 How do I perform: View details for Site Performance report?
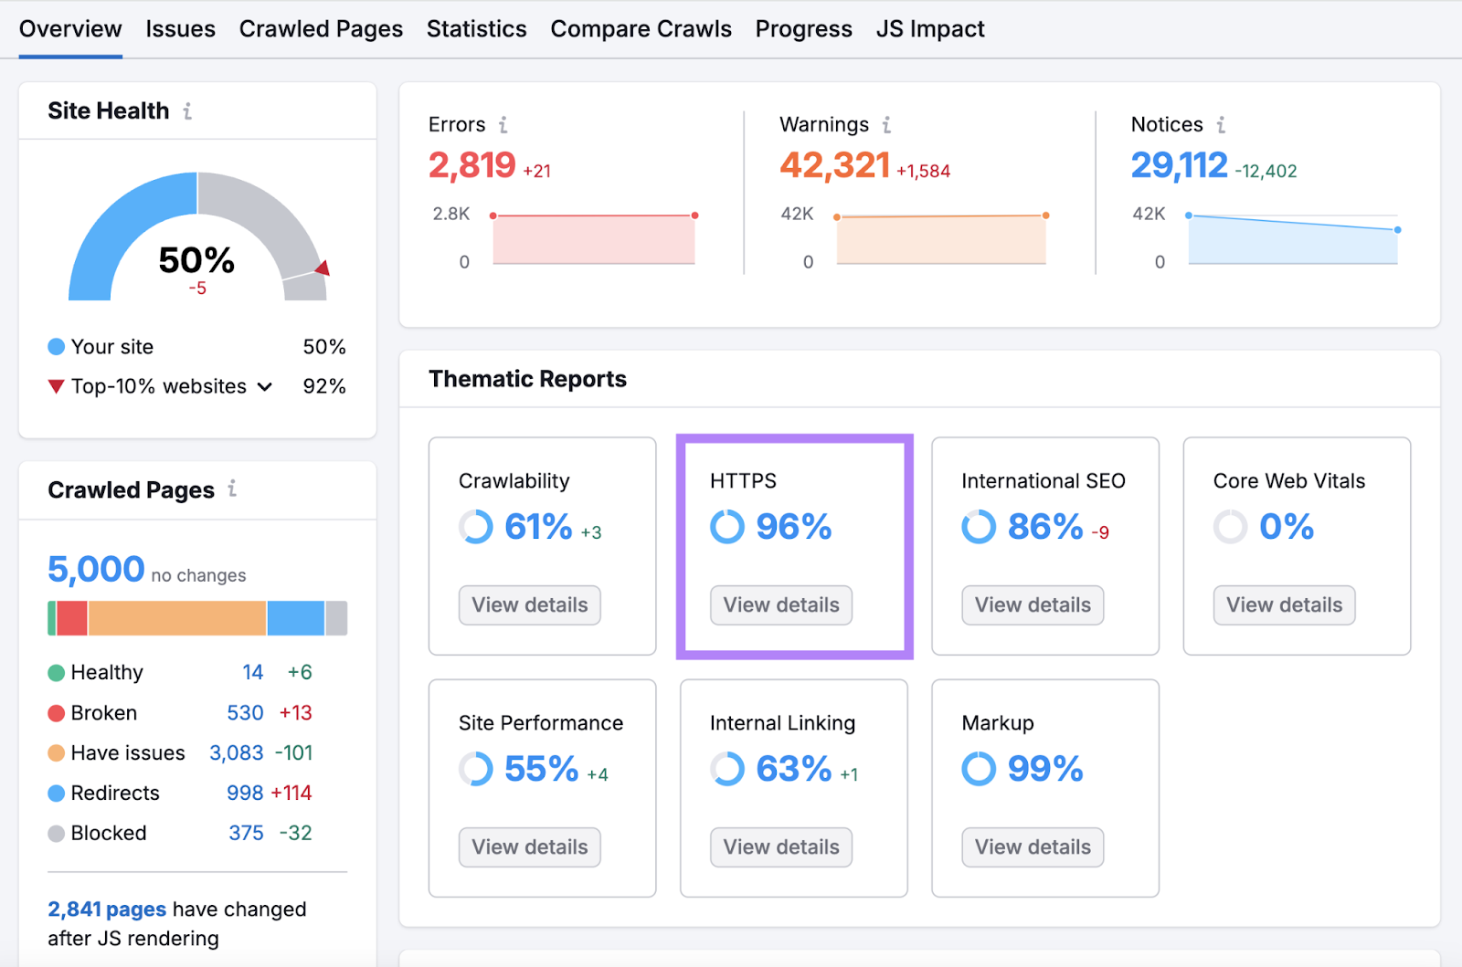(530, 847)
